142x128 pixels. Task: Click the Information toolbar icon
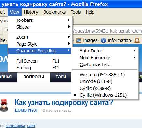point(103,40)
